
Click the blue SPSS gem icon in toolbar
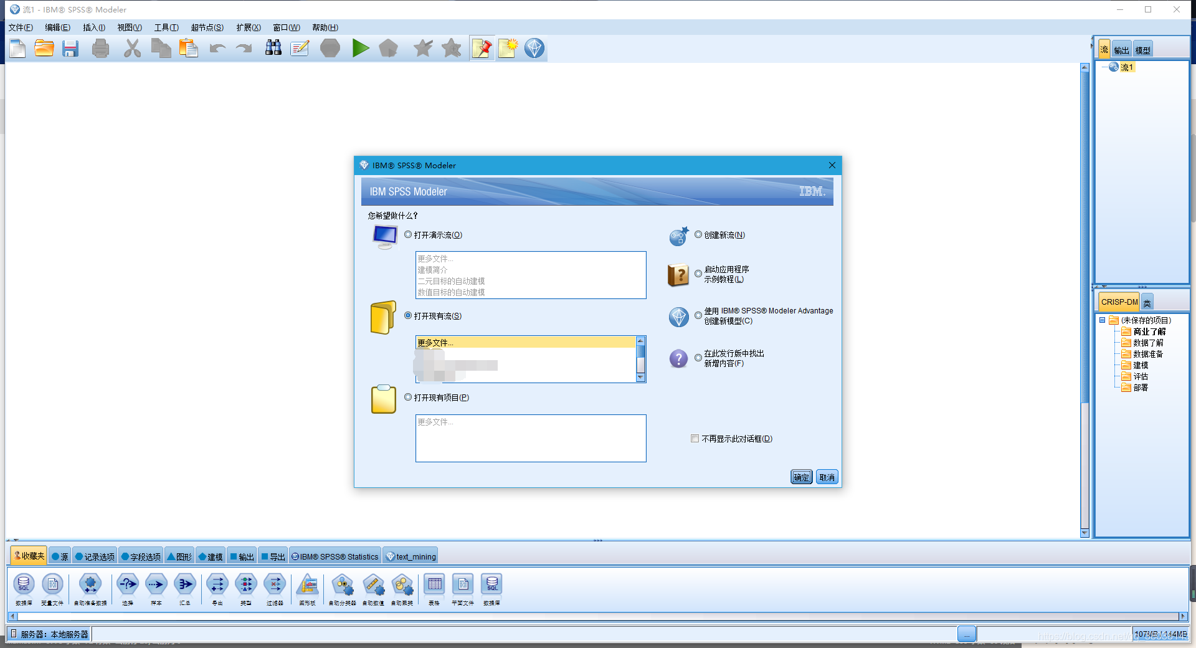coord(534,48)
